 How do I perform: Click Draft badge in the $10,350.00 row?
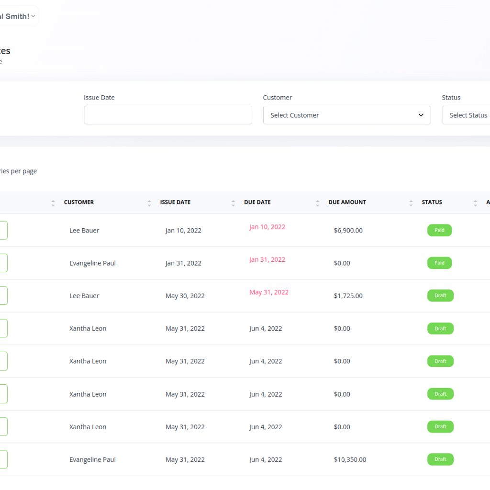440,459
